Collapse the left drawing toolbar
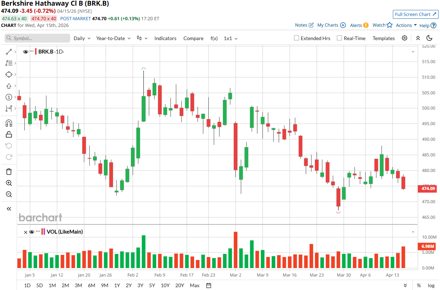 coord(9,209)
